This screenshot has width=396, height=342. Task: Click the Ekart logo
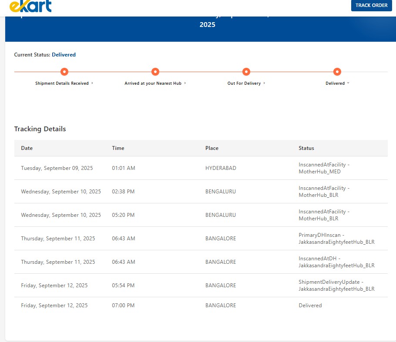point(30,6)
